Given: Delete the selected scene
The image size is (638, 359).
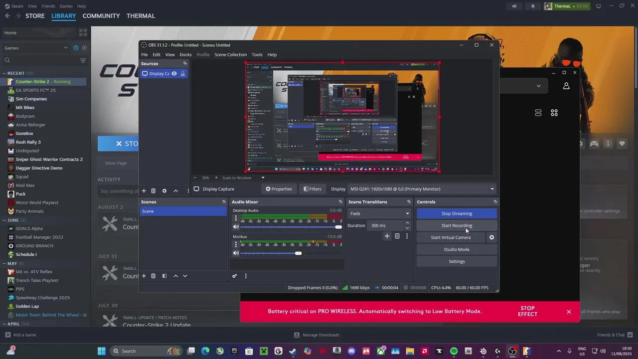Looking at the screenshot, I should (154, 276).
